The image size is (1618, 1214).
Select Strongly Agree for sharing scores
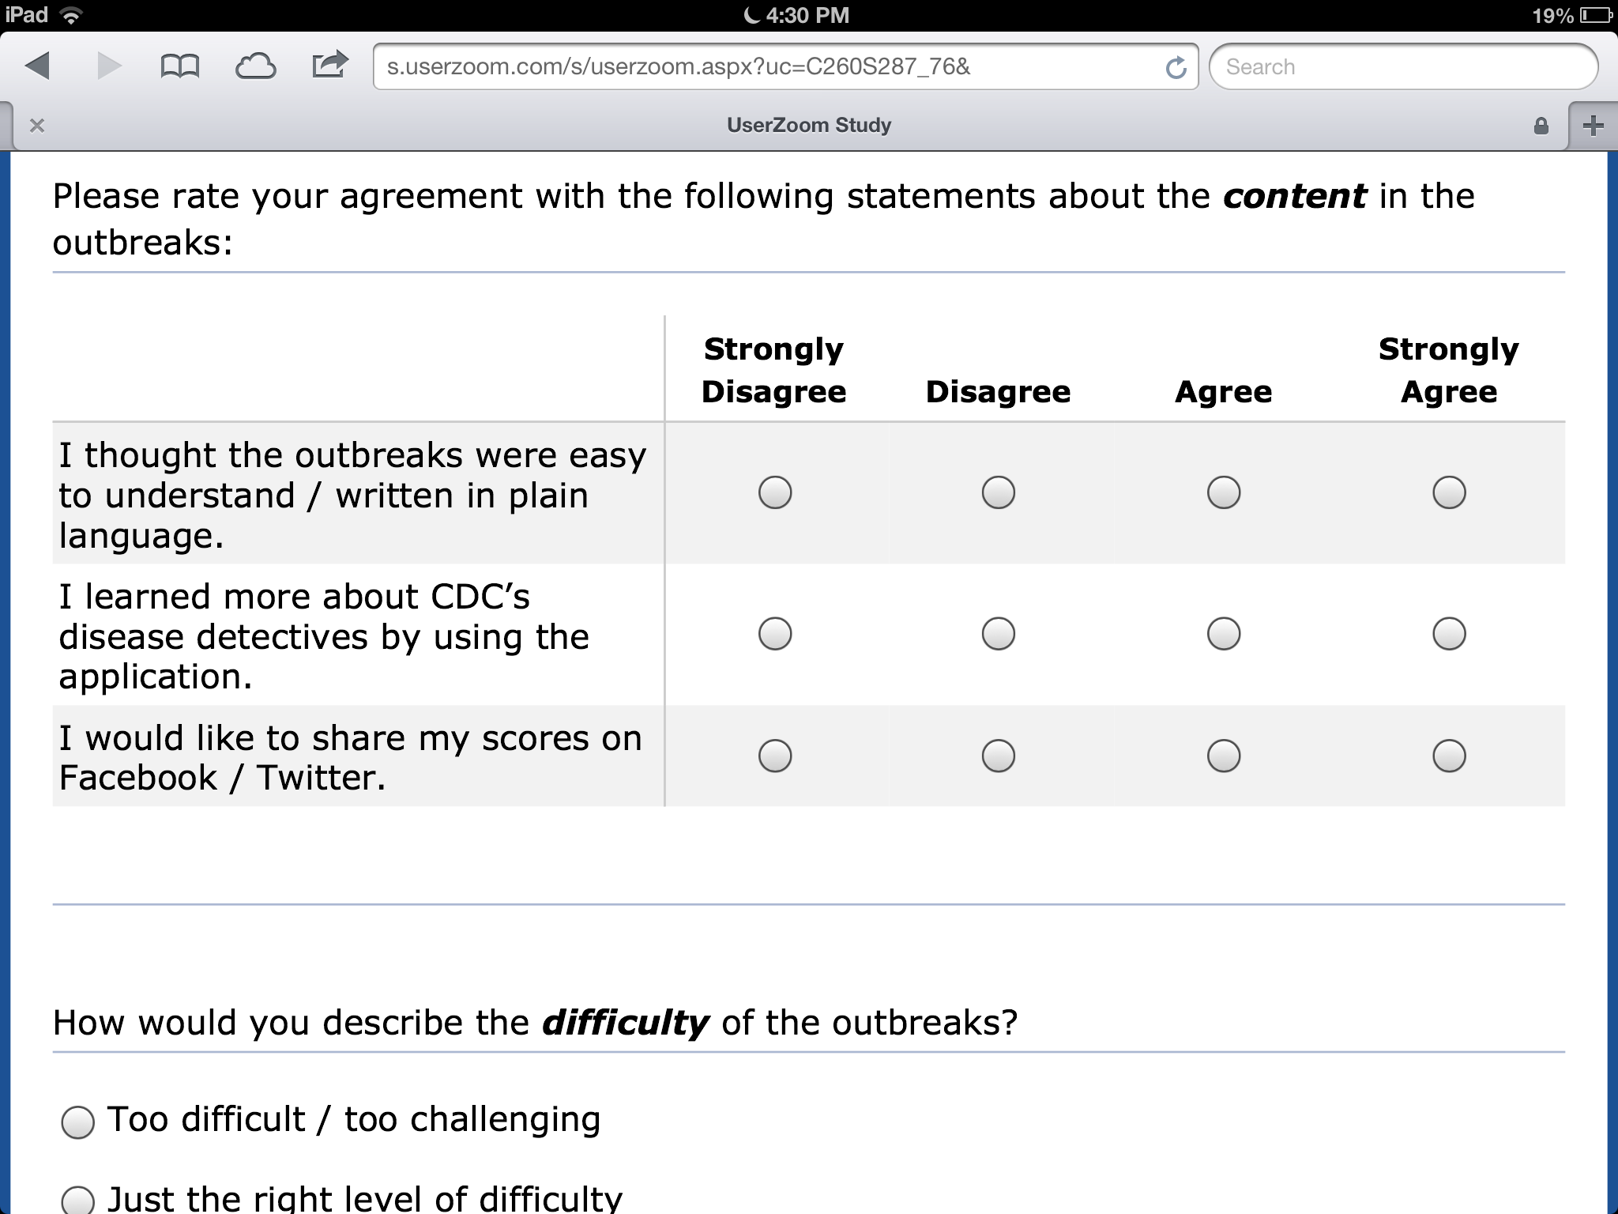[1449, 756]
